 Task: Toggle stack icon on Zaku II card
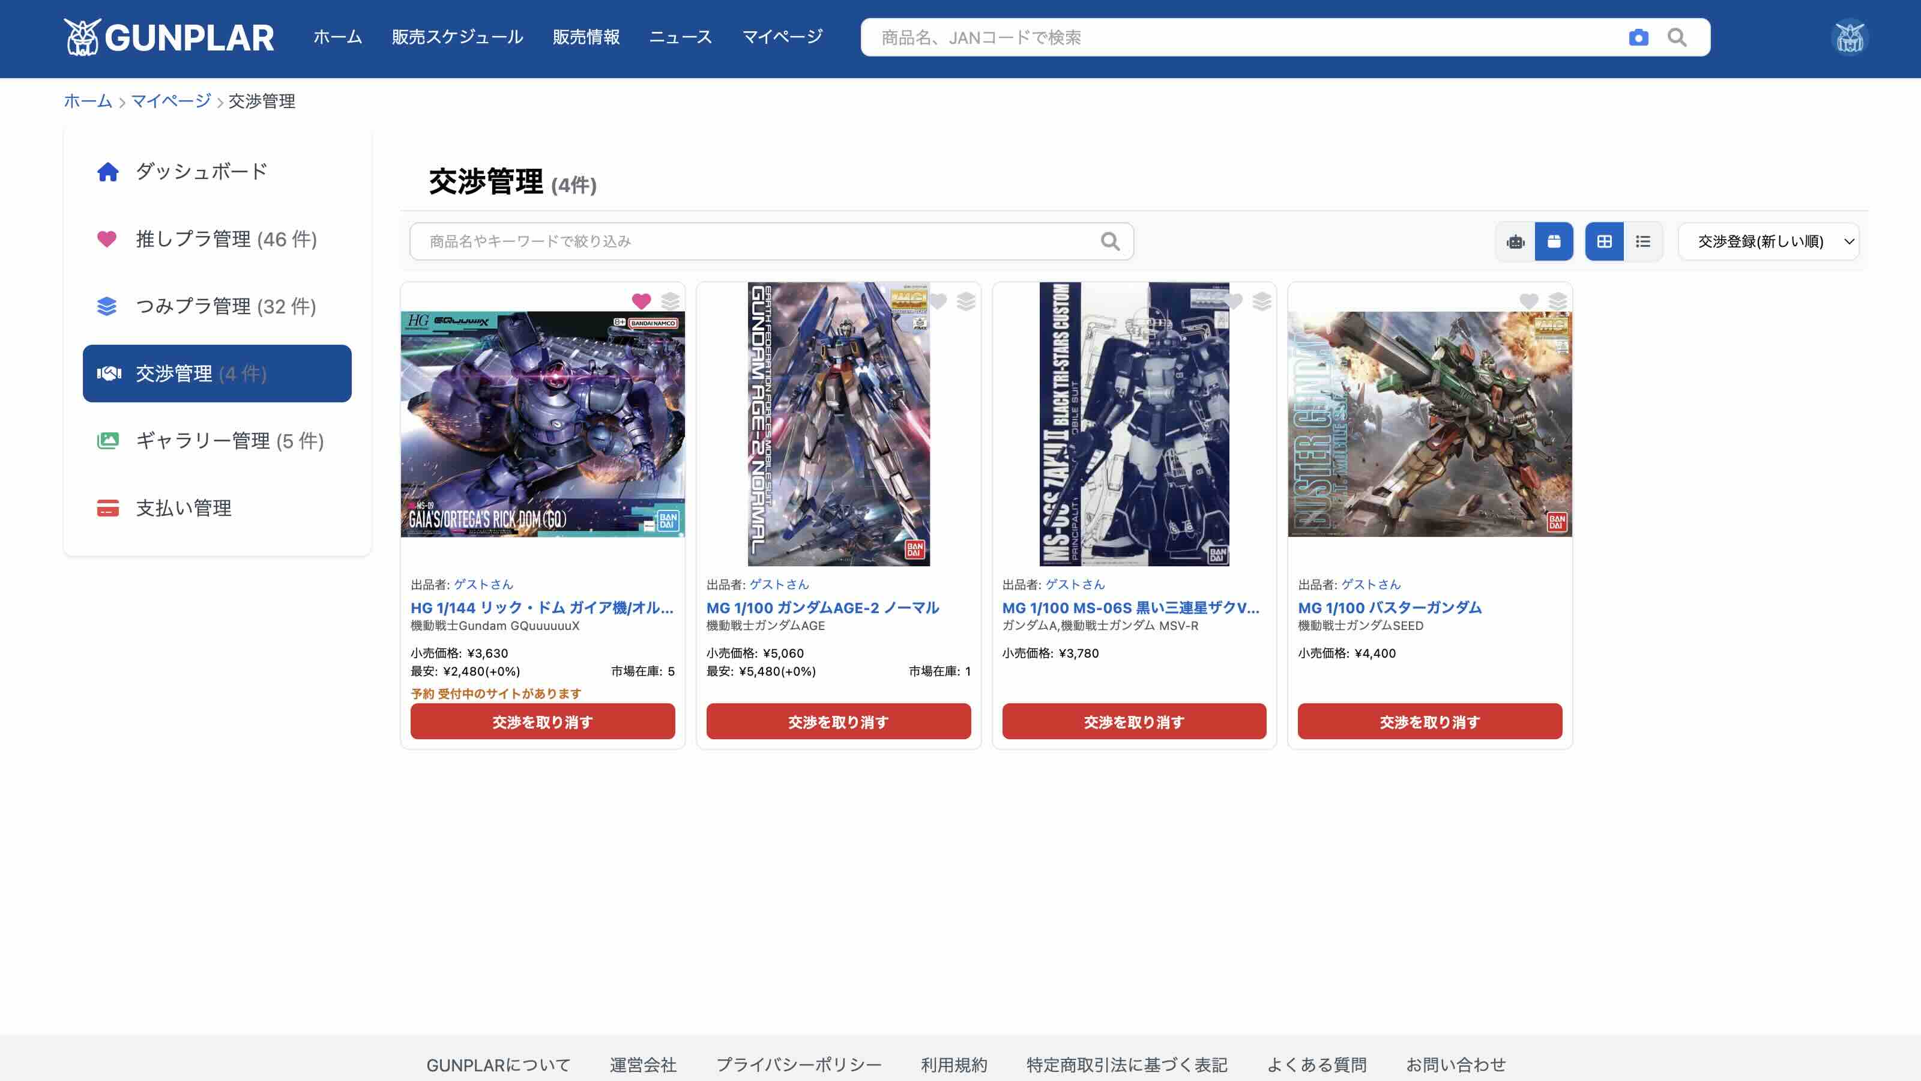(1262, 301)
